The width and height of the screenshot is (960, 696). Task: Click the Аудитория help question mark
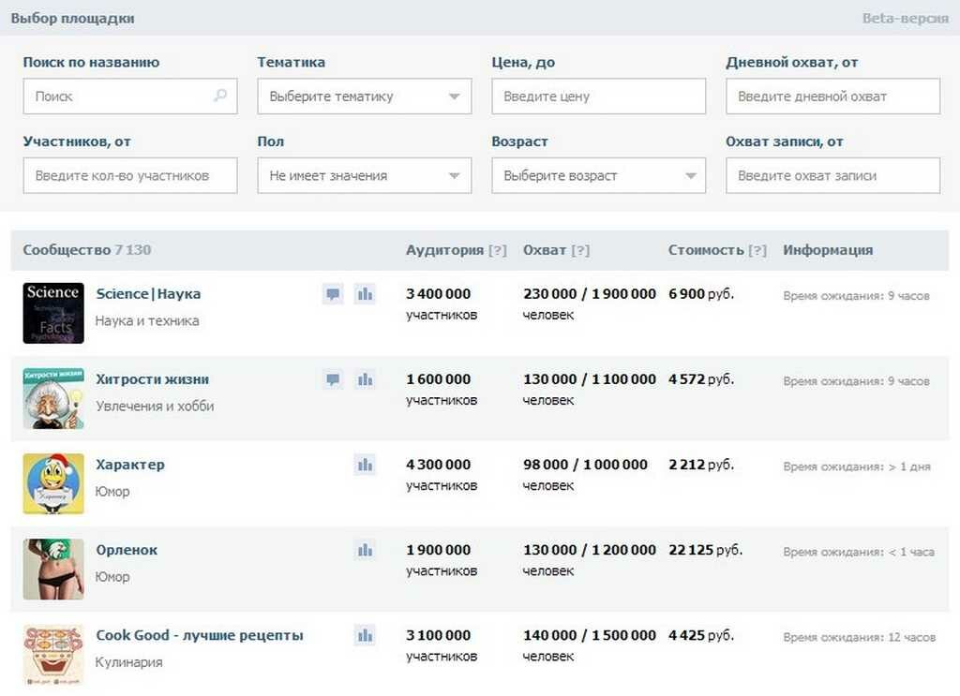coord(498,250)
